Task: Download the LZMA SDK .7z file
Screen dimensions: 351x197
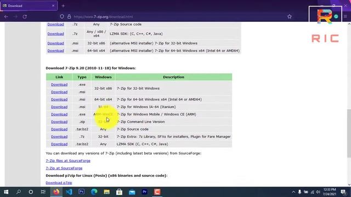Action: click(x=55, y=34)
